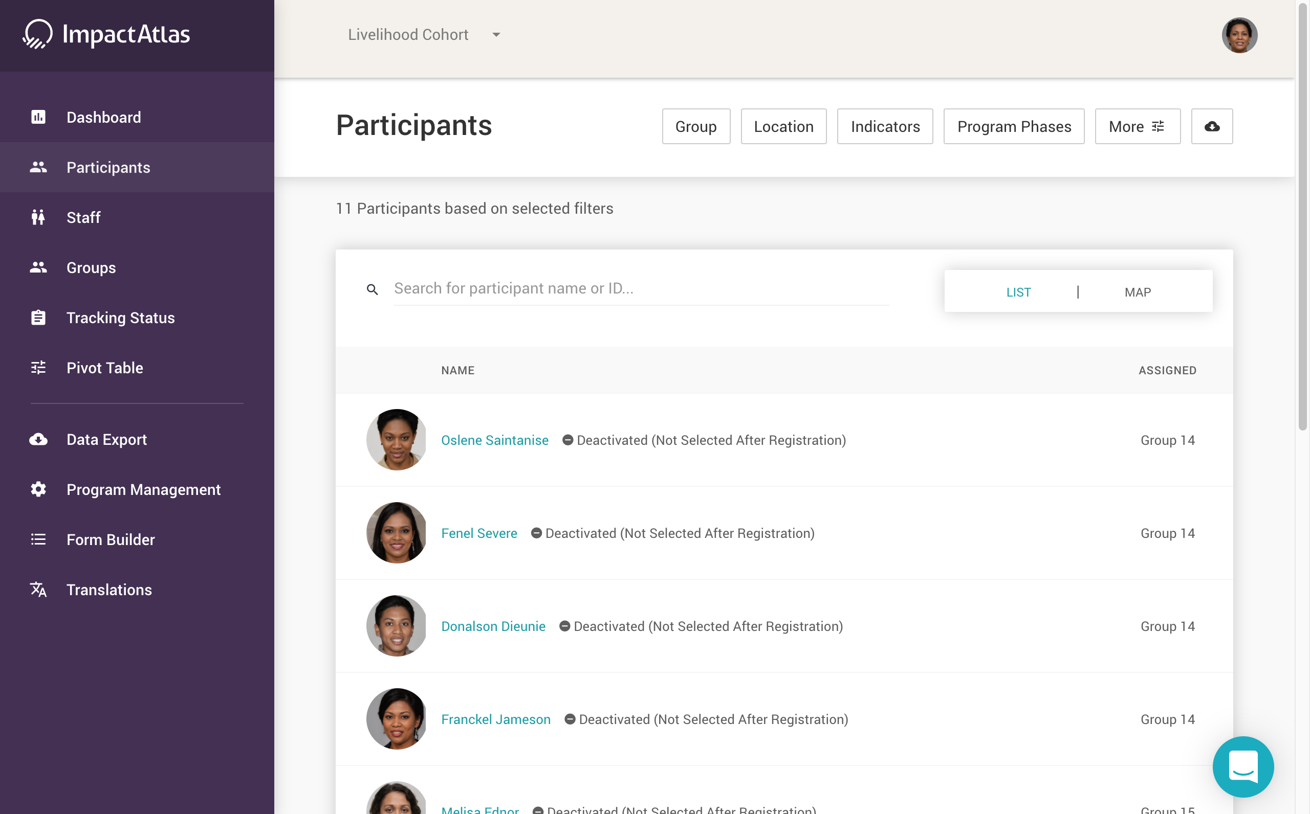
Task: Click the cloud download button near More
Action: click(1211, 126)
